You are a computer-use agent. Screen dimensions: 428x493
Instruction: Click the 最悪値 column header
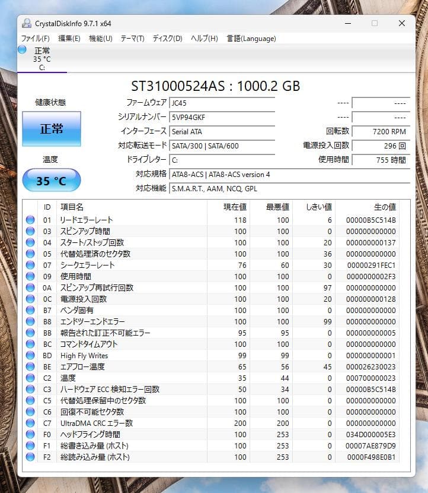(271, 207)
